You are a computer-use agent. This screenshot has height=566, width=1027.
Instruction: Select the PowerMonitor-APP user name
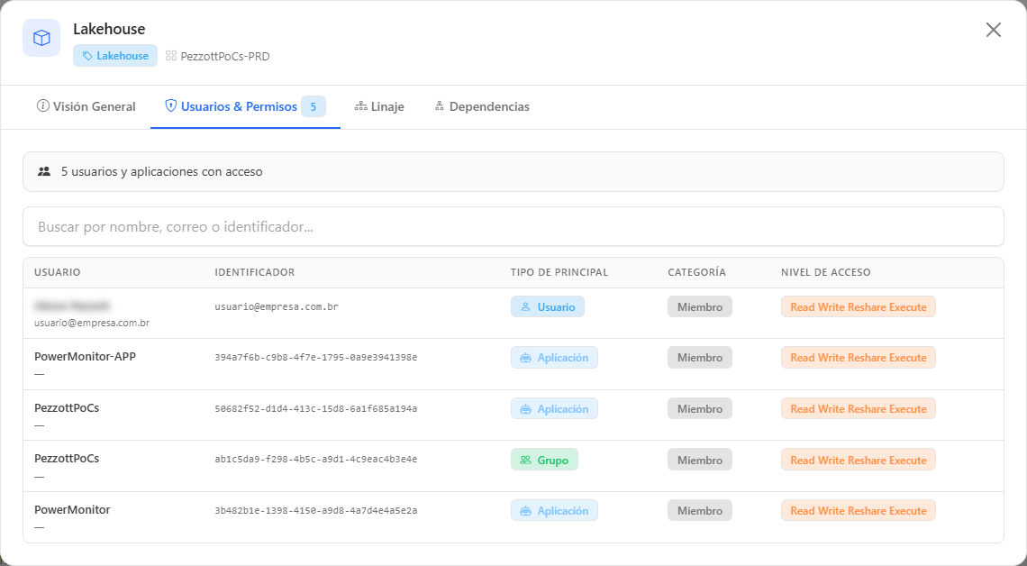coord(86,356)
